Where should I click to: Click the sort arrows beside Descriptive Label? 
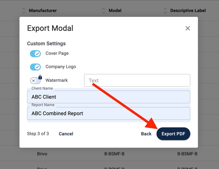pyautogui.click(x=165, y=10)
